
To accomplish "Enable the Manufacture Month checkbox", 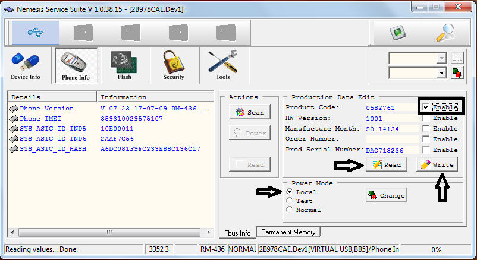I will (426, 128).
